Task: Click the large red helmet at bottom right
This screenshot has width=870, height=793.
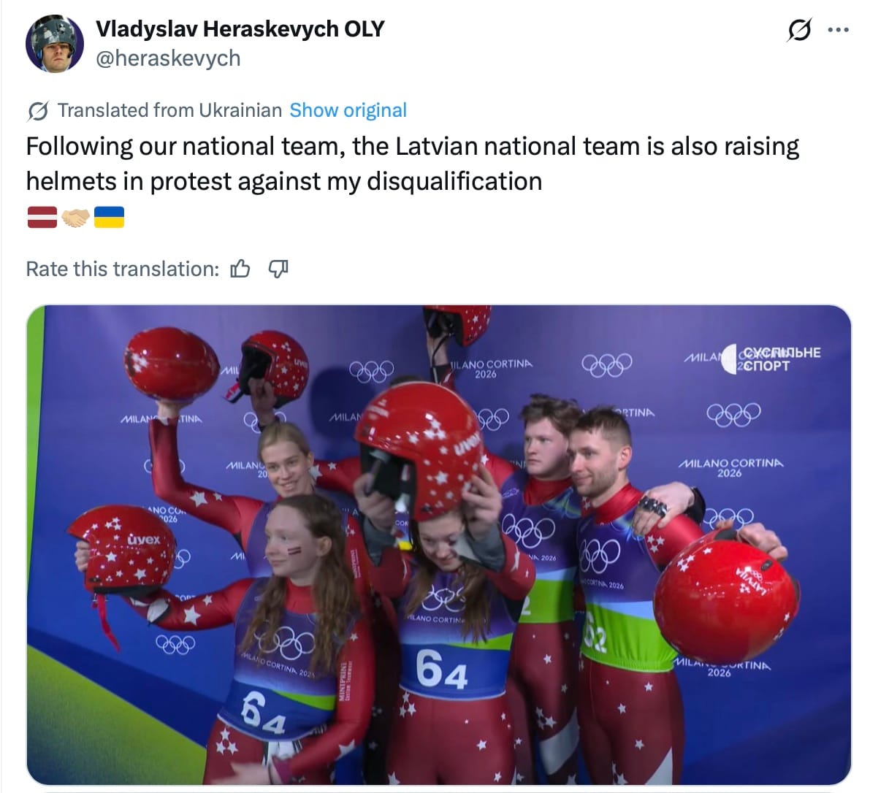Action: (726, 594)
